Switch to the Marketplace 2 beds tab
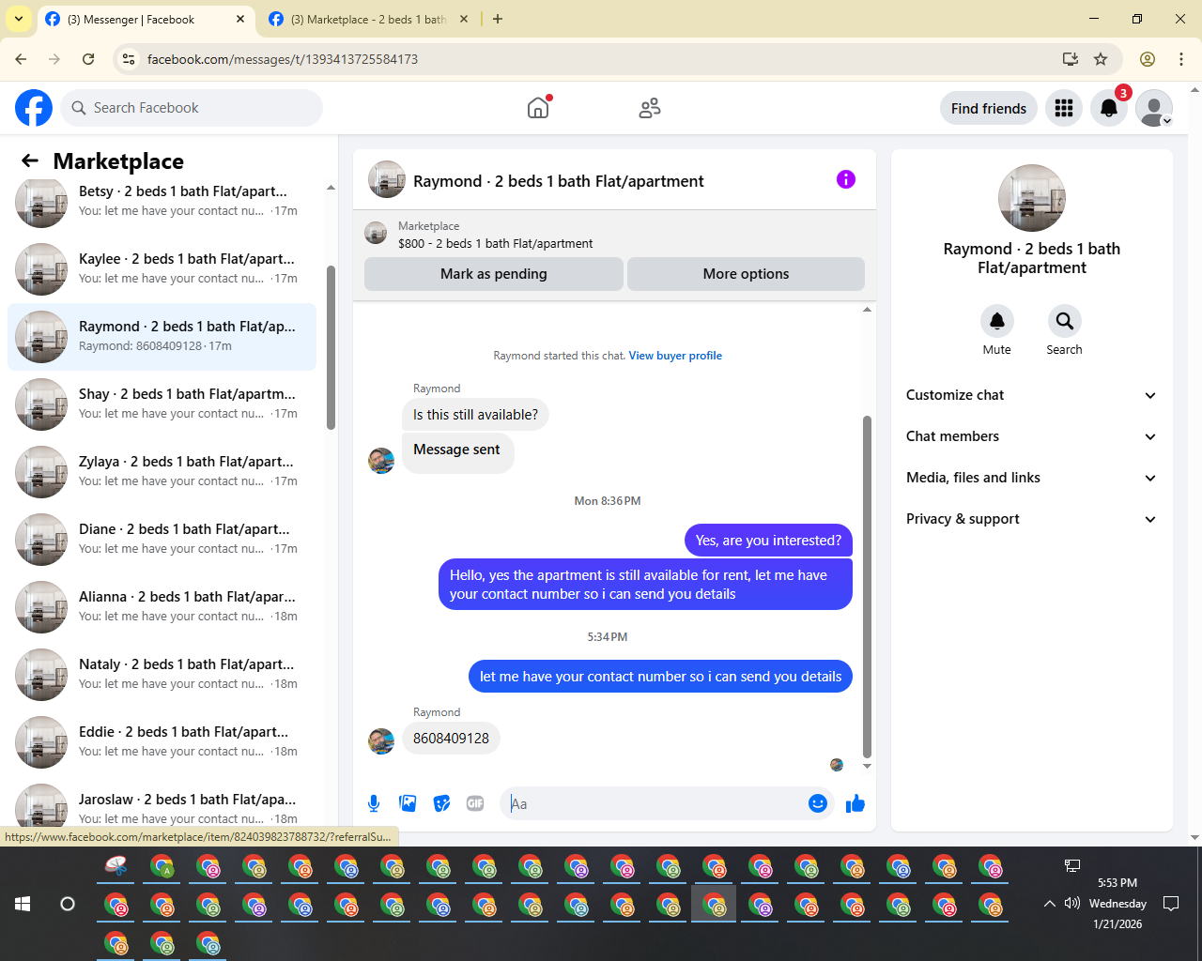This screenshot has height=961, width=1202. (368, 19)
